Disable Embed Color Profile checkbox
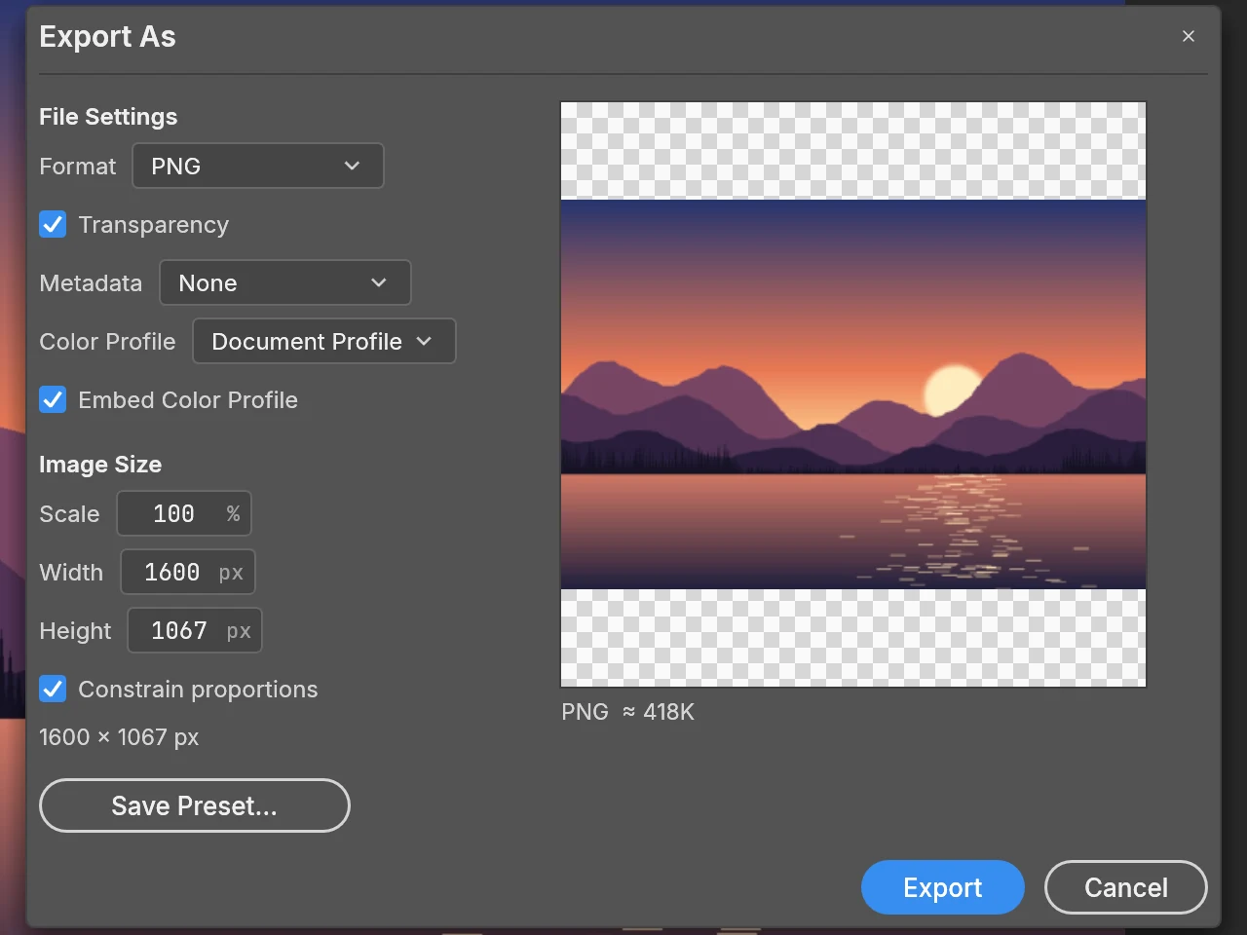Viewport: 1247px width, 935px height. (53, 400)
